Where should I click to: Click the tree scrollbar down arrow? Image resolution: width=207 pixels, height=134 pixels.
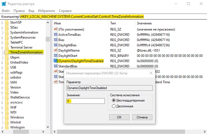click(48, 127)
